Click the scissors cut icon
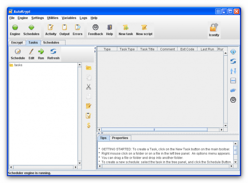This screenshot has width=248, height=183. (x=89, y=87)
